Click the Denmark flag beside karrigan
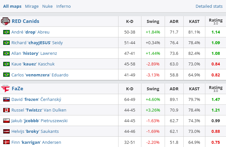The height and width of the screenshot is (147, 226). point(6,142)
